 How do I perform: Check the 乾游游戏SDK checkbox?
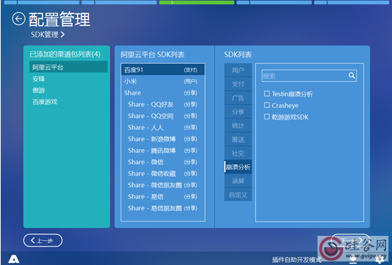[x=267, y=117]
